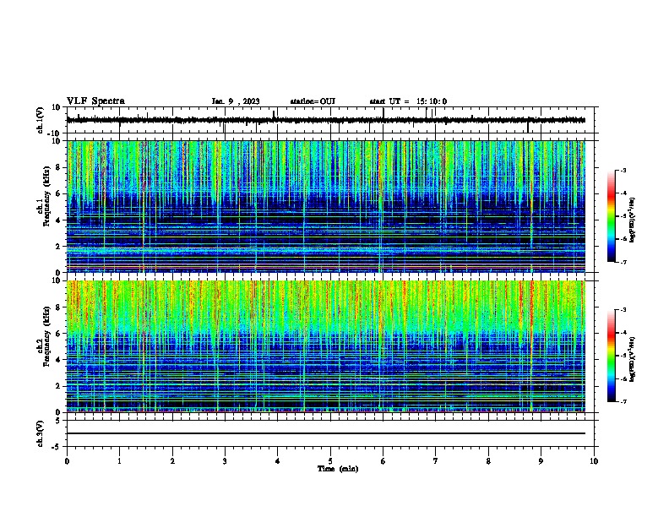Click the "station=OUI" header label
Image resolution: width=669 pixels, height=517 pixels.
[313, 101]
